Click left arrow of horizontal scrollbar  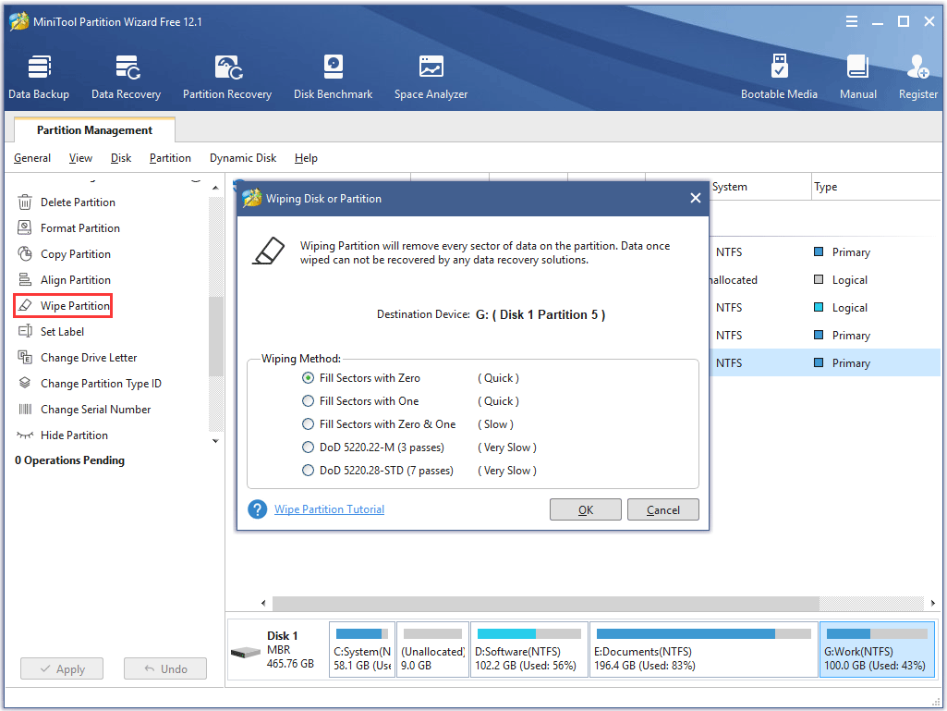click(264, 604)
